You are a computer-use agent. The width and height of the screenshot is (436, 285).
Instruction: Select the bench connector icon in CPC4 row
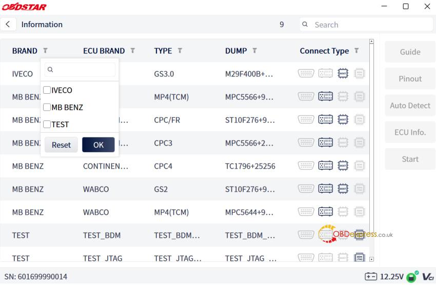coord(326,166)
